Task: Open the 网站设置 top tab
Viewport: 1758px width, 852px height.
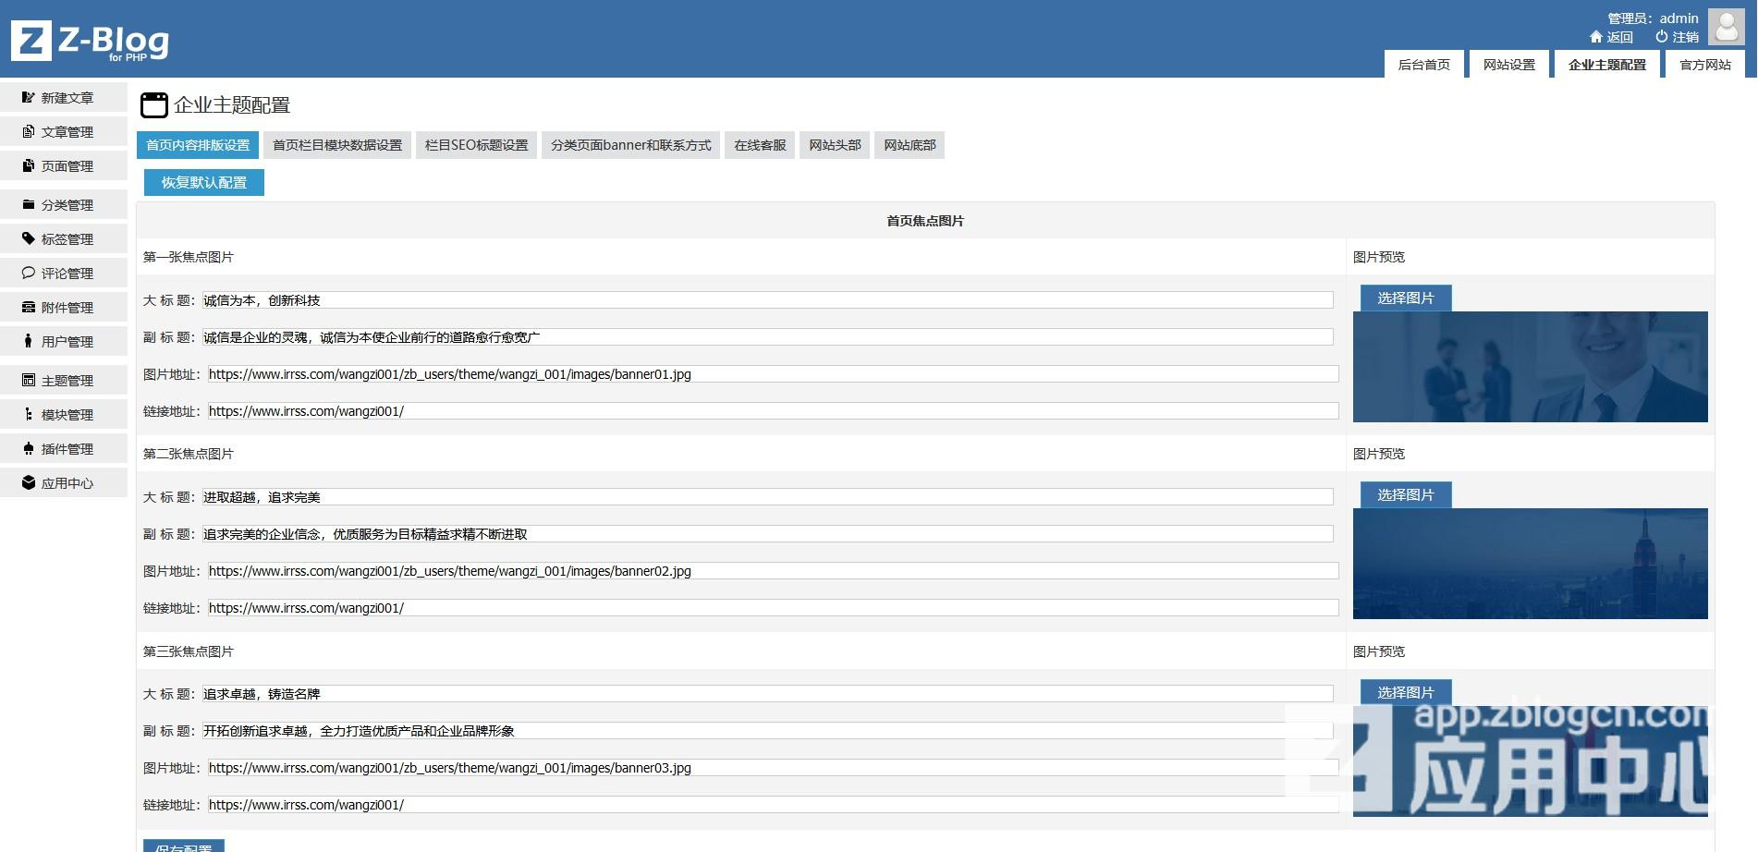Action: [x=1508, y=64]
